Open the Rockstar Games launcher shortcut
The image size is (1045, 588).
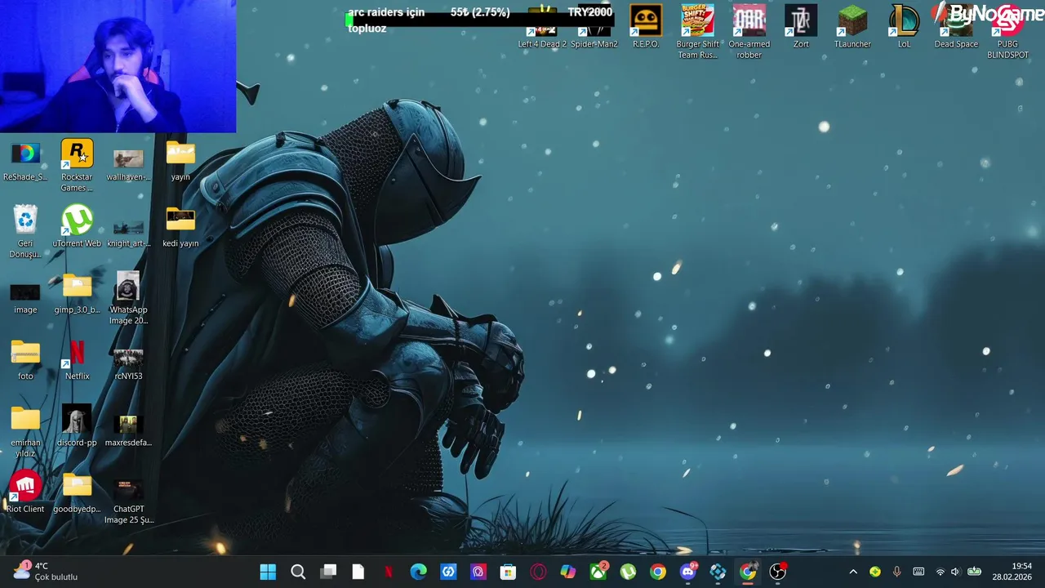pyautogui.click(x=77, y=166)
